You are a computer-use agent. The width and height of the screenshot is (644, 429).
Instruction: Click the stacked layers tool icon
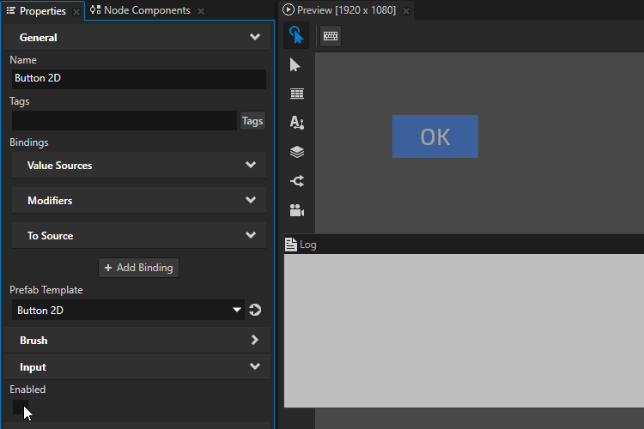coord(297,153)
